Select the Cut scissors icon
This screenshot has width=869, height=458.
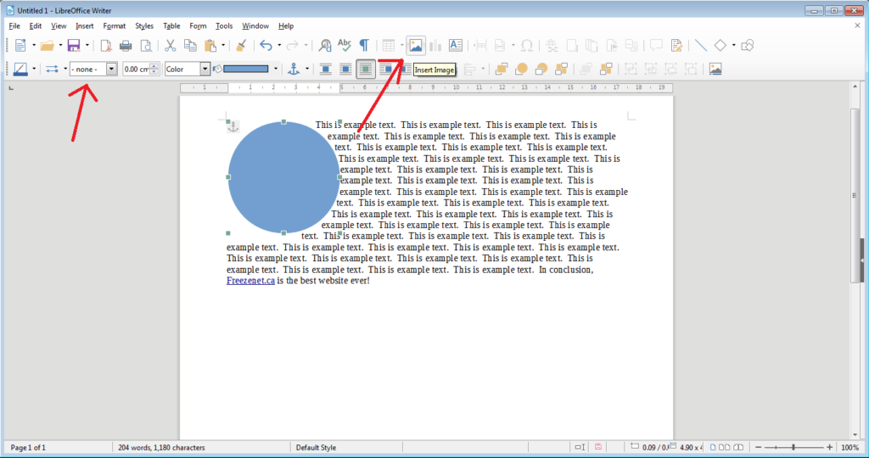click(170, 46)
